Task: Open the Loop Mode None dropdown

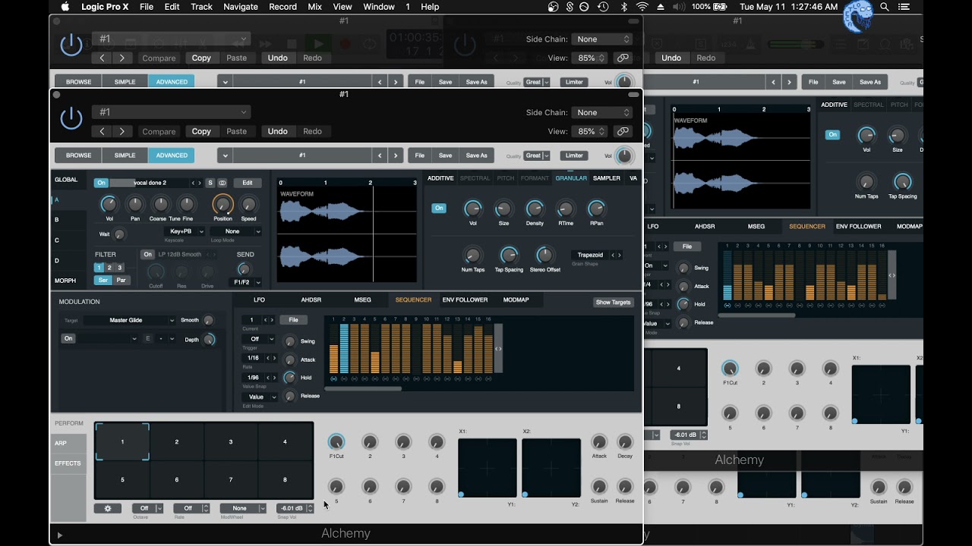Action: tap(236, 231)
